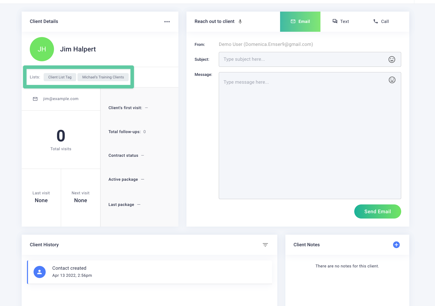Click the Last visit None value
Image resolution: width=435 pixels, height=306 pixels.
[41, 200]
